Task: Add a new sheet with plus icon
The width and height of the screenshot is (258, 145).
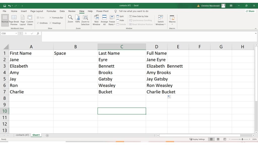Action: (47, 135)
